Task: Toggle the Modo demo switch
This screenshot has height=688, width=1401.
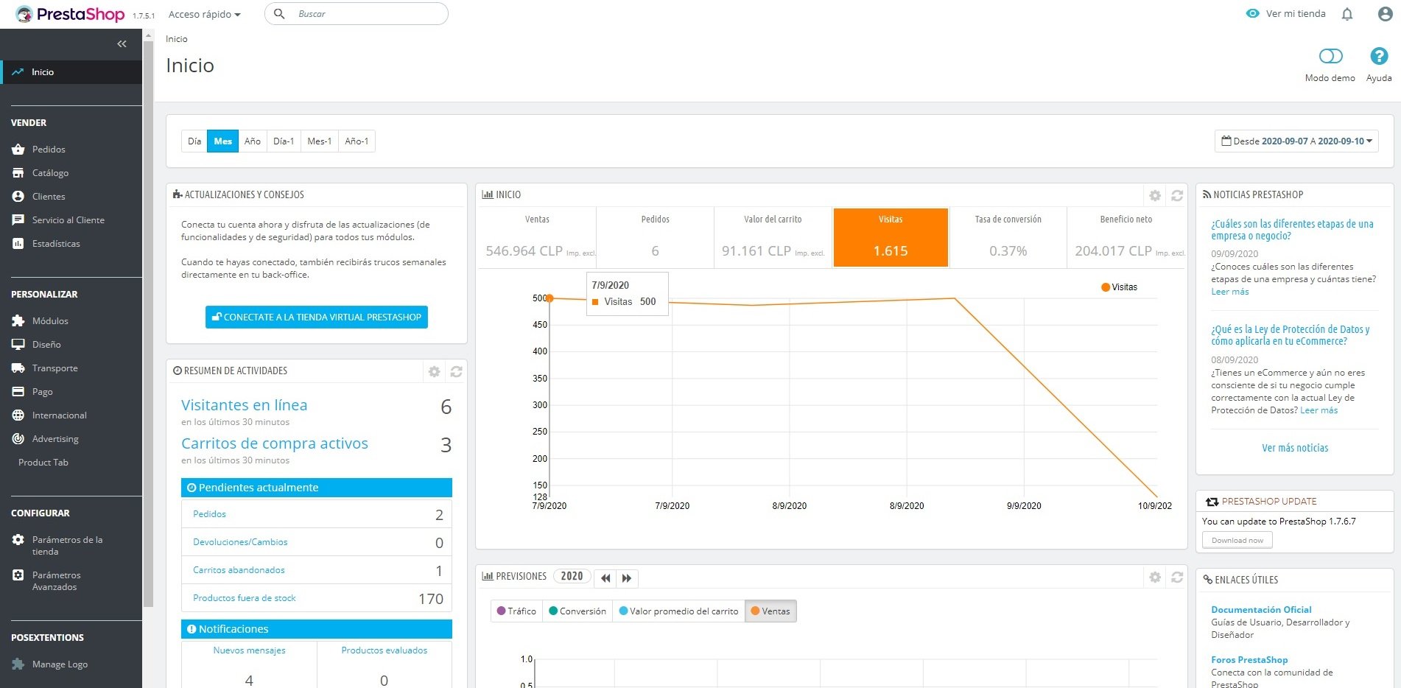Action: pos(1331,56)
